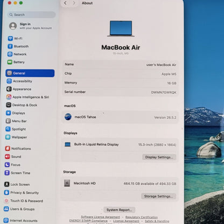Click the green zoom window button
224x224 pixels.
pyautogui.click(x=21, y=3)
